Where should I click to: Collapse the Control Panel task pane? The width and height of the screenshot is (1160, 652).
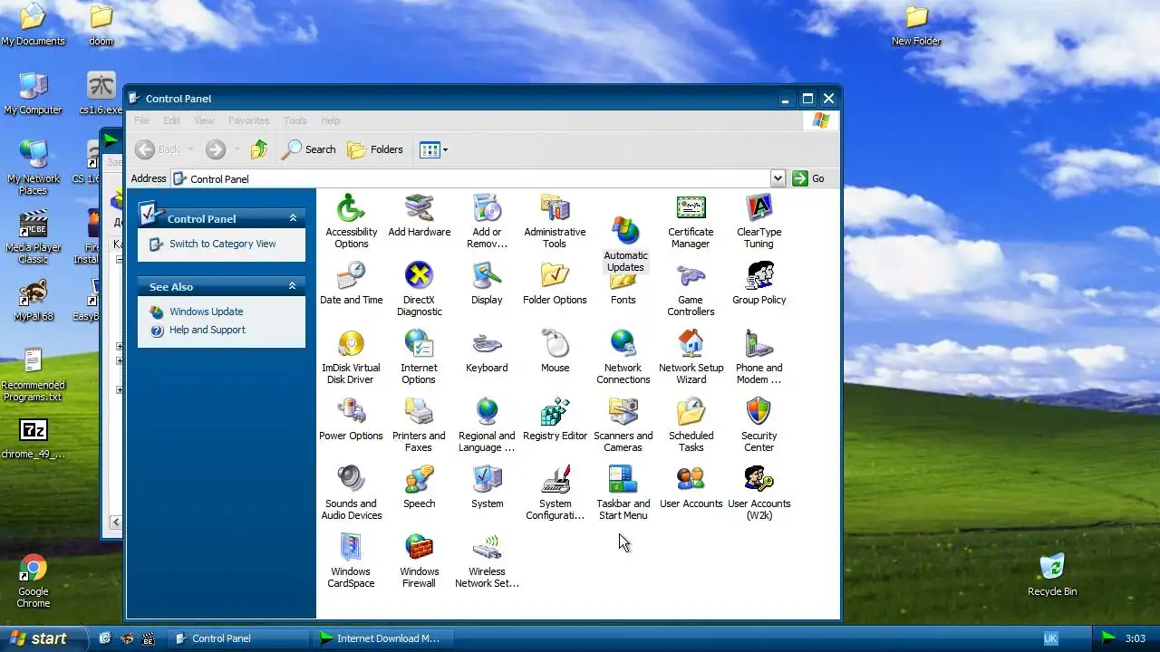pos(293,218)
